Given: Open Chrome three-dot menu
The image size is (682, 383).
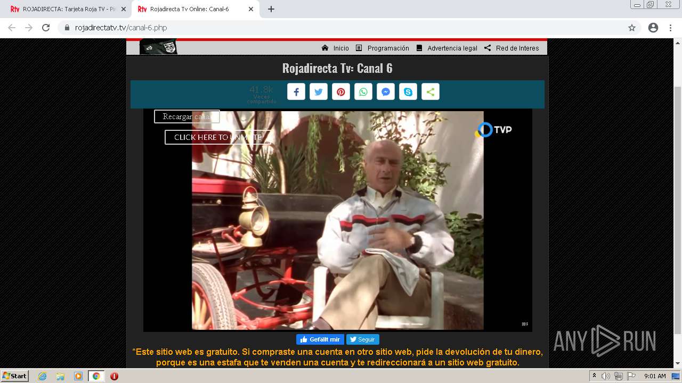Looking at the screenshot, I should 670,28.
